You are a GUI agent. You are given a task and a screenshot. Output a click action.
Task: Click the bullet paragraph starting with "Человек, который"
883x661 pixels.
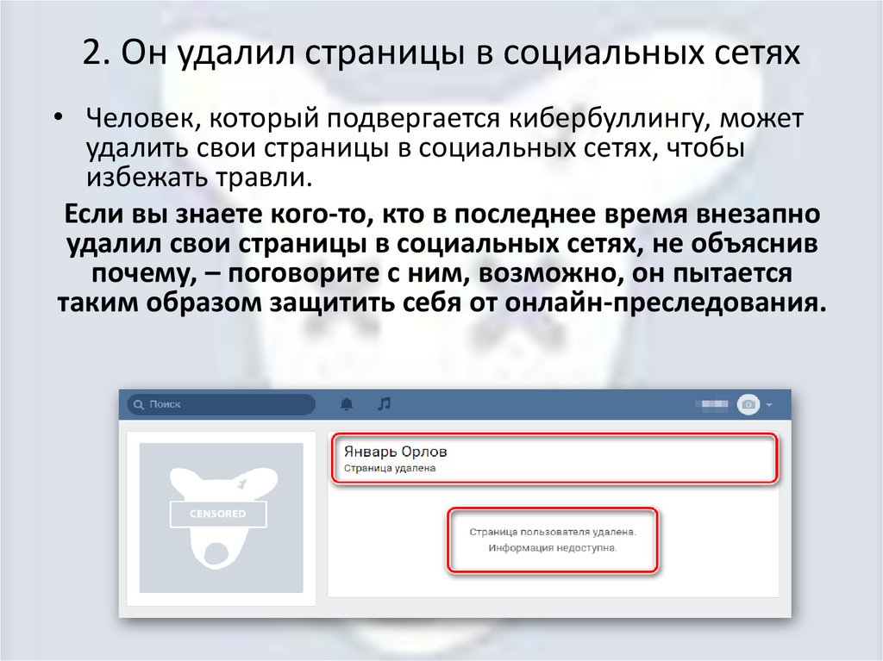445,147
